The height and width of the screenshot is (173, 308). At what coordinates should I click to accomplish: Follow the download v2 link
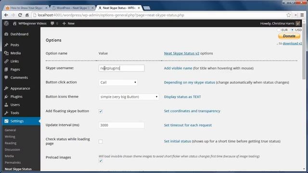(x=292, y=43)
